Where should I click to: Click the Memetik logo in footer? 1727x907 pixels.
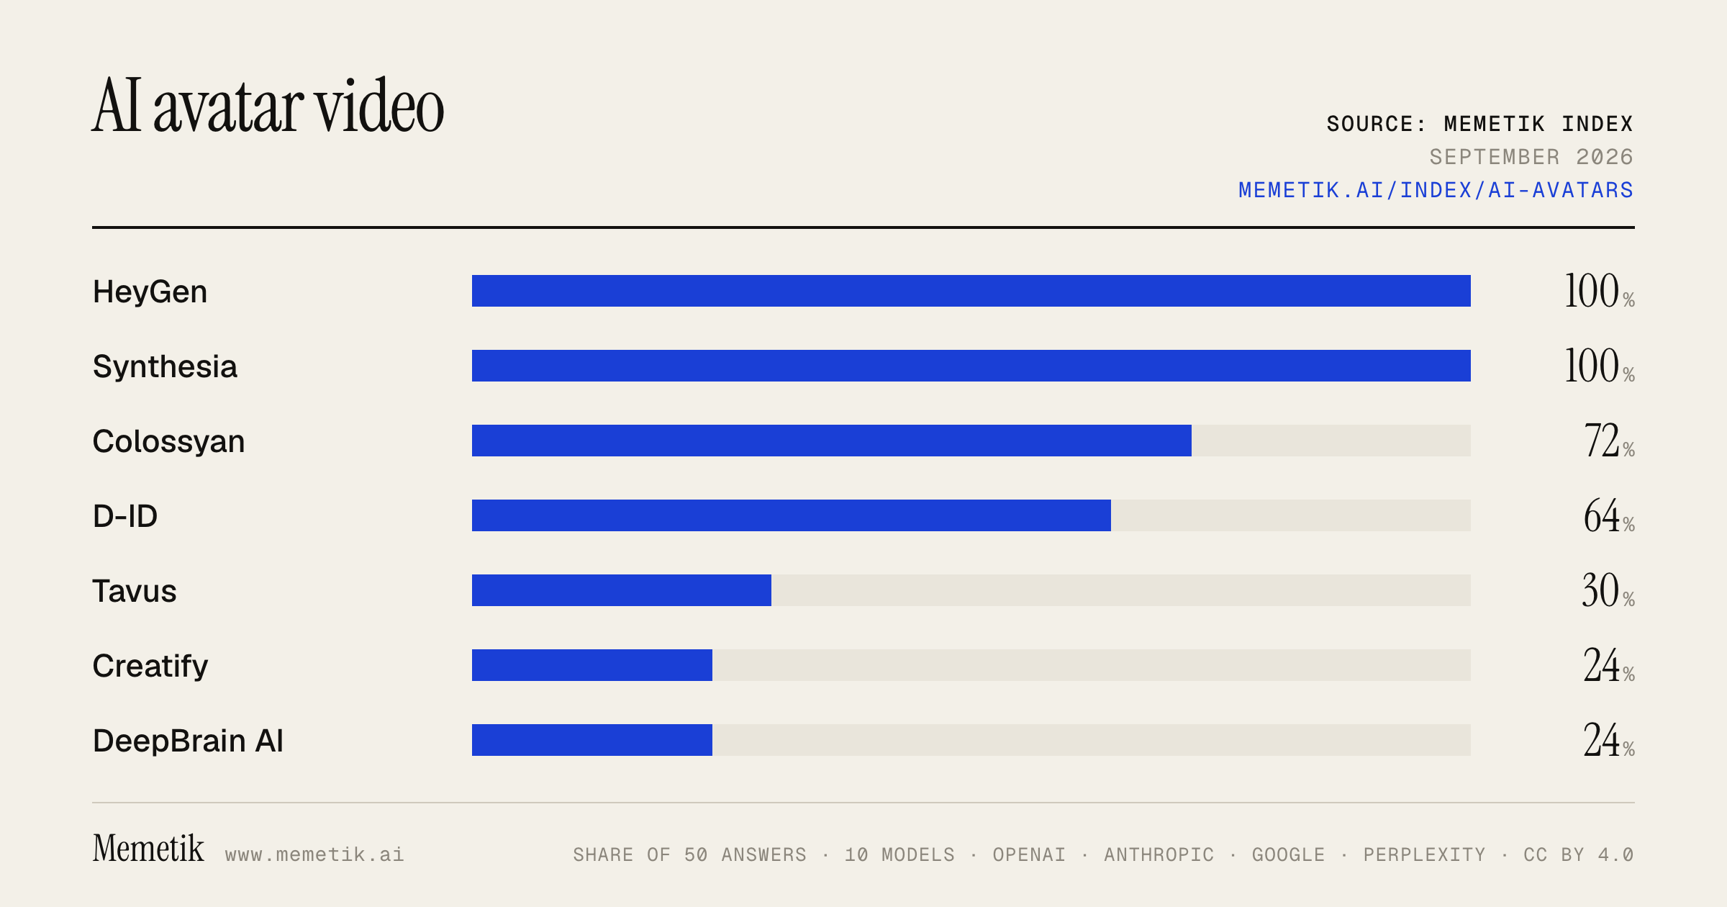[148, 848]
